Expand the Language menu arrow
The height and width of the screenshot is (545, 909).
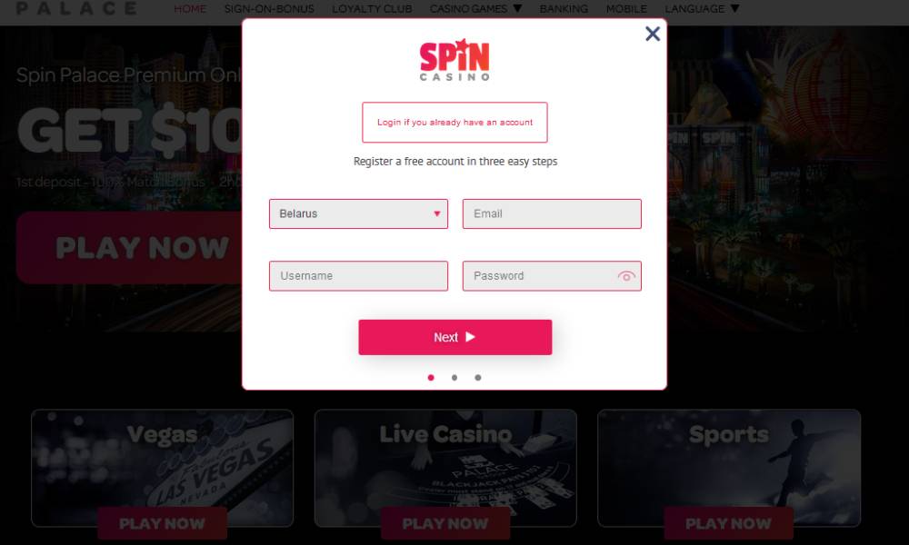pyautogui.click(x=734, y=9)
